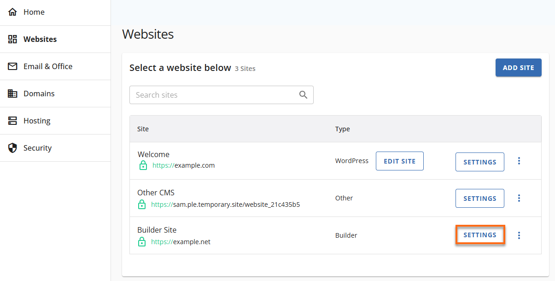Open the three-dot menu for Builder Site
The image size is (555, 281).
click(519, 235)
